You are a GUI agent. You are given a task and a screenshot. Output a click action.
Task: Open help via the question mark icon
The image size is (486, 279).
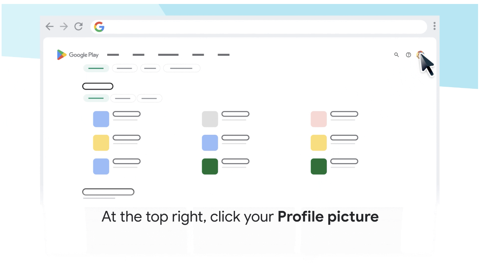(408, 55)
